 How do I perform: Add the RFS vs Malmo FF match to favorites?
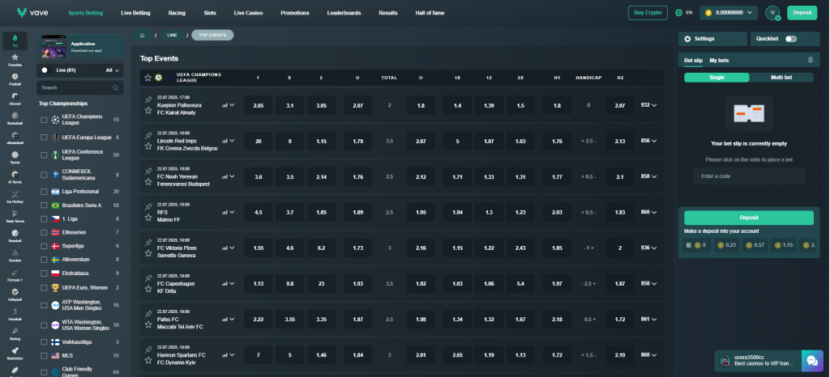pyautogui.click(x=148, y=217)
